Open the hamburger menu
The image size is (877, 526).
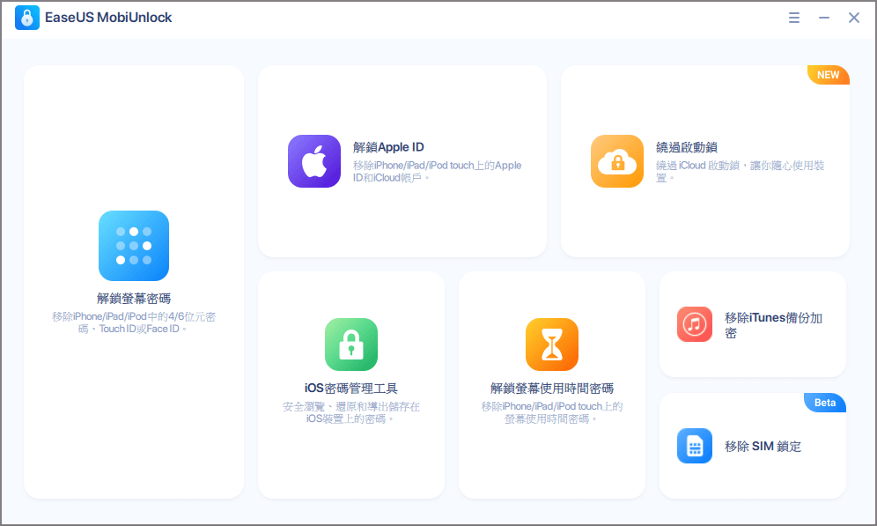(x=793, y=17)
